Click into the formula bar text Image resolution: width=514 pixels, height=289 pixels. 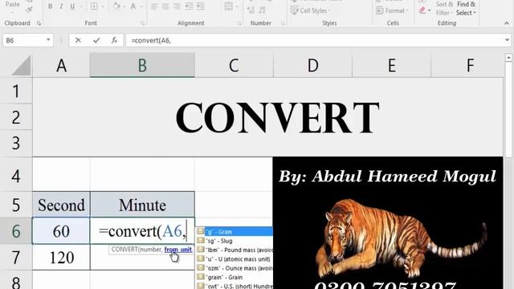coord(315,40)
